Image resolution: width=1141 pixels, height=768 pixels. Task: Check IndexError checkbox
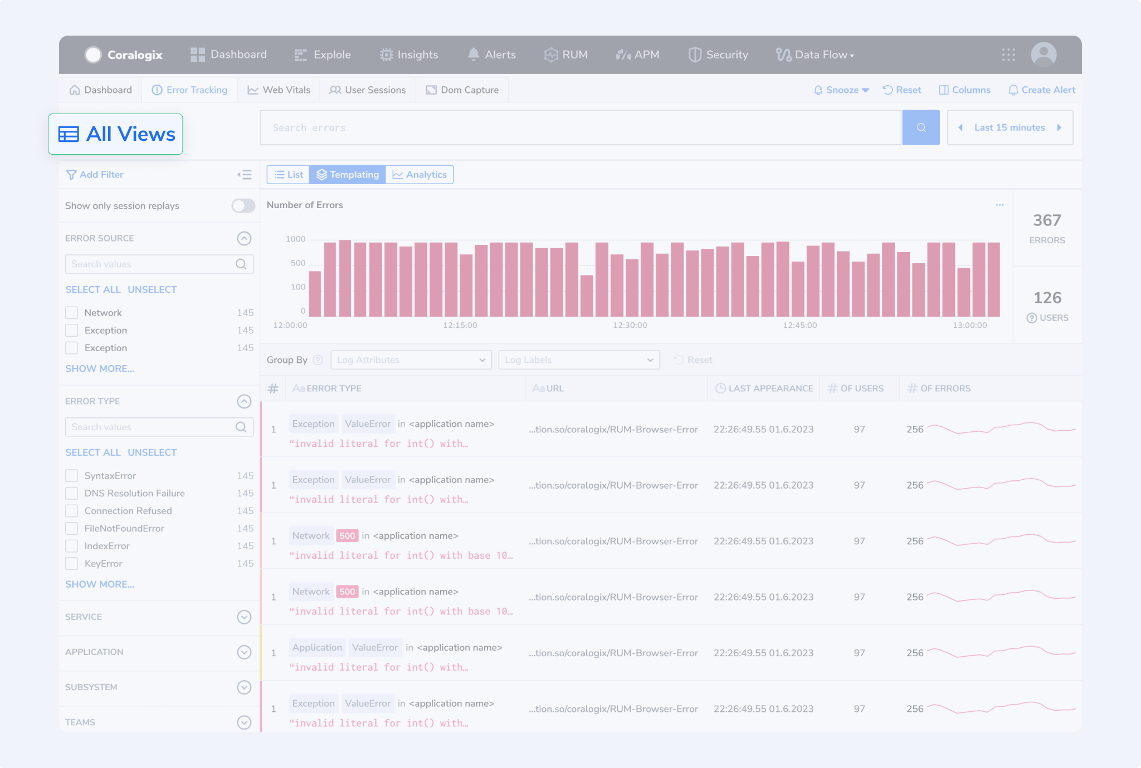(71, 546)
